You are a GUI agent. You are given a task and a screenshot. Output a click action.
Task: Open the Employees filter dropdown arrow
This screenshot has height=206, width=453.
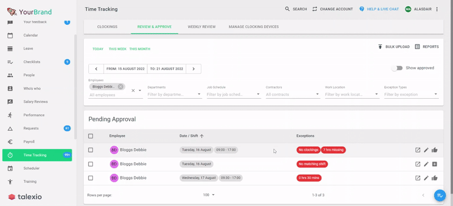coord(140,90)
